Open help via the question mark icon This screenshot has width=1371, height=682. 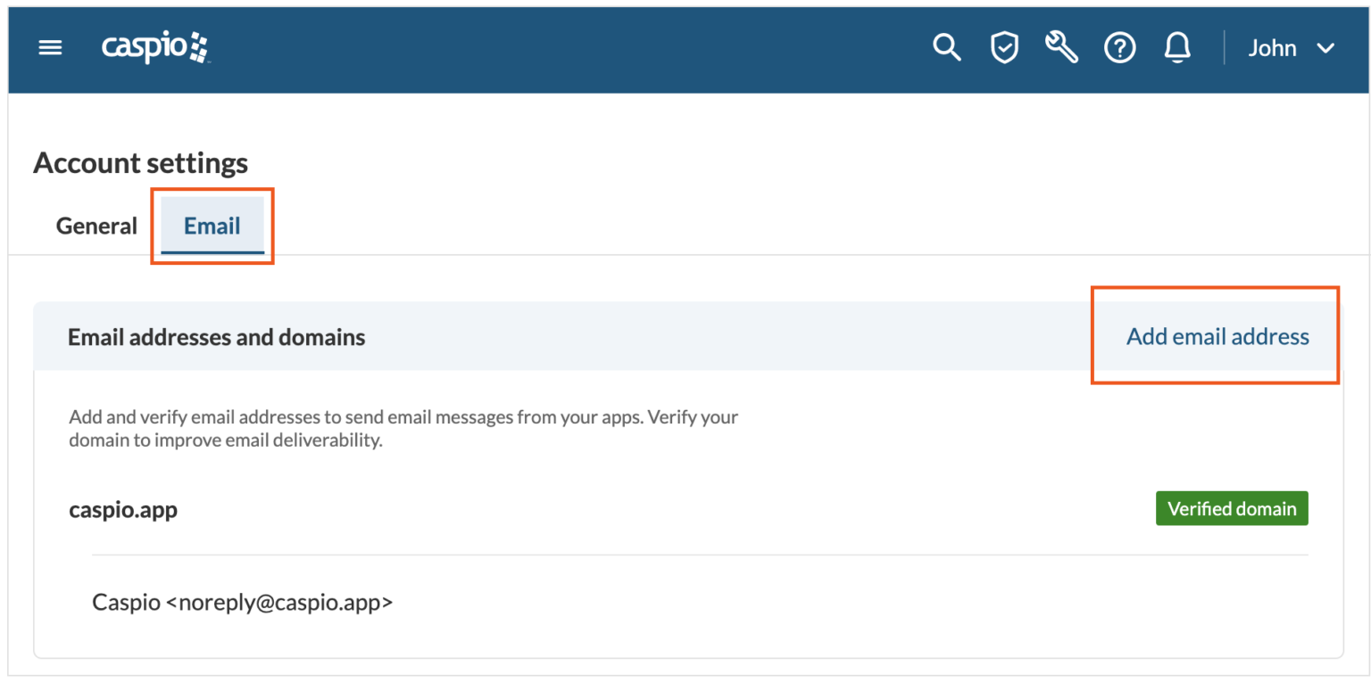click(1120, 47)
